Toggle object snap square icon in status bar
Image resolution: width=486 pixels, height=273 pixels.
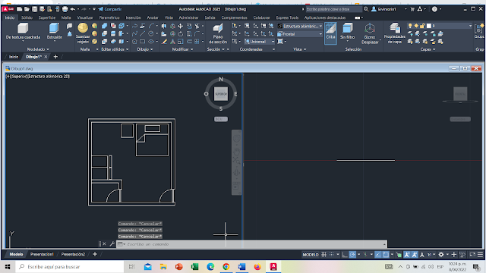coord(386,255)
